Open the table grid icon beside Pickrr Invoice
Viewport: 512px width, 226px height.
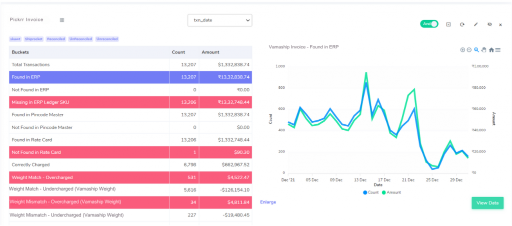pos(62,20)
